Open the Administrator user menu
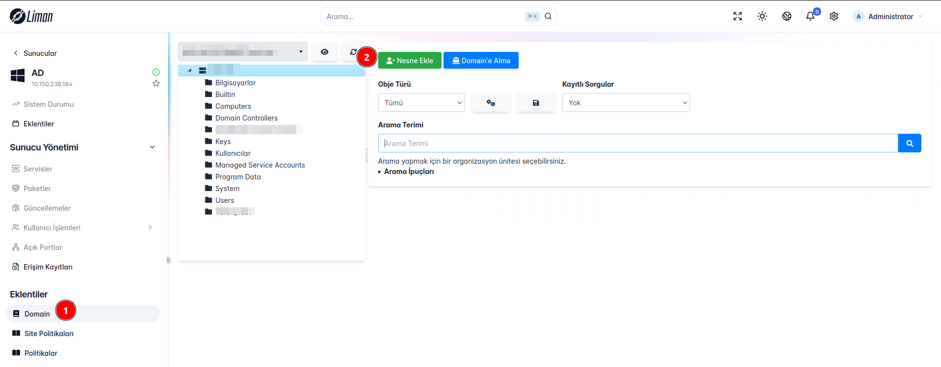Image resolution: width=941 pixels, height=367 pixels. (888, 16)
